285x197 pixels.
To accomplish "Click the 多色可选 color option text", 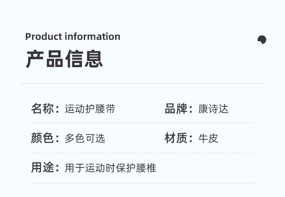I will pyautogui.click(x=85, y=139).
